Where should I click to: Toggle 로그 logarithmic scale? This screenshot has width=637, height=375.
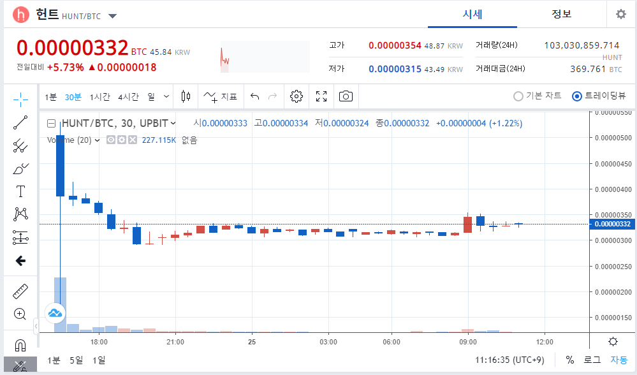point(592,360)
